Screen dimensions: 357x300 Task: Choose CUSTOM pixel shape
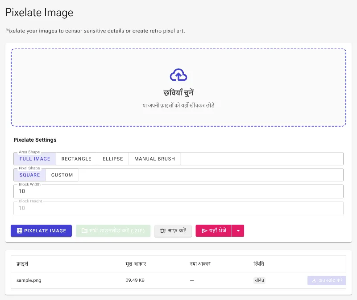[x=62, y=175]
